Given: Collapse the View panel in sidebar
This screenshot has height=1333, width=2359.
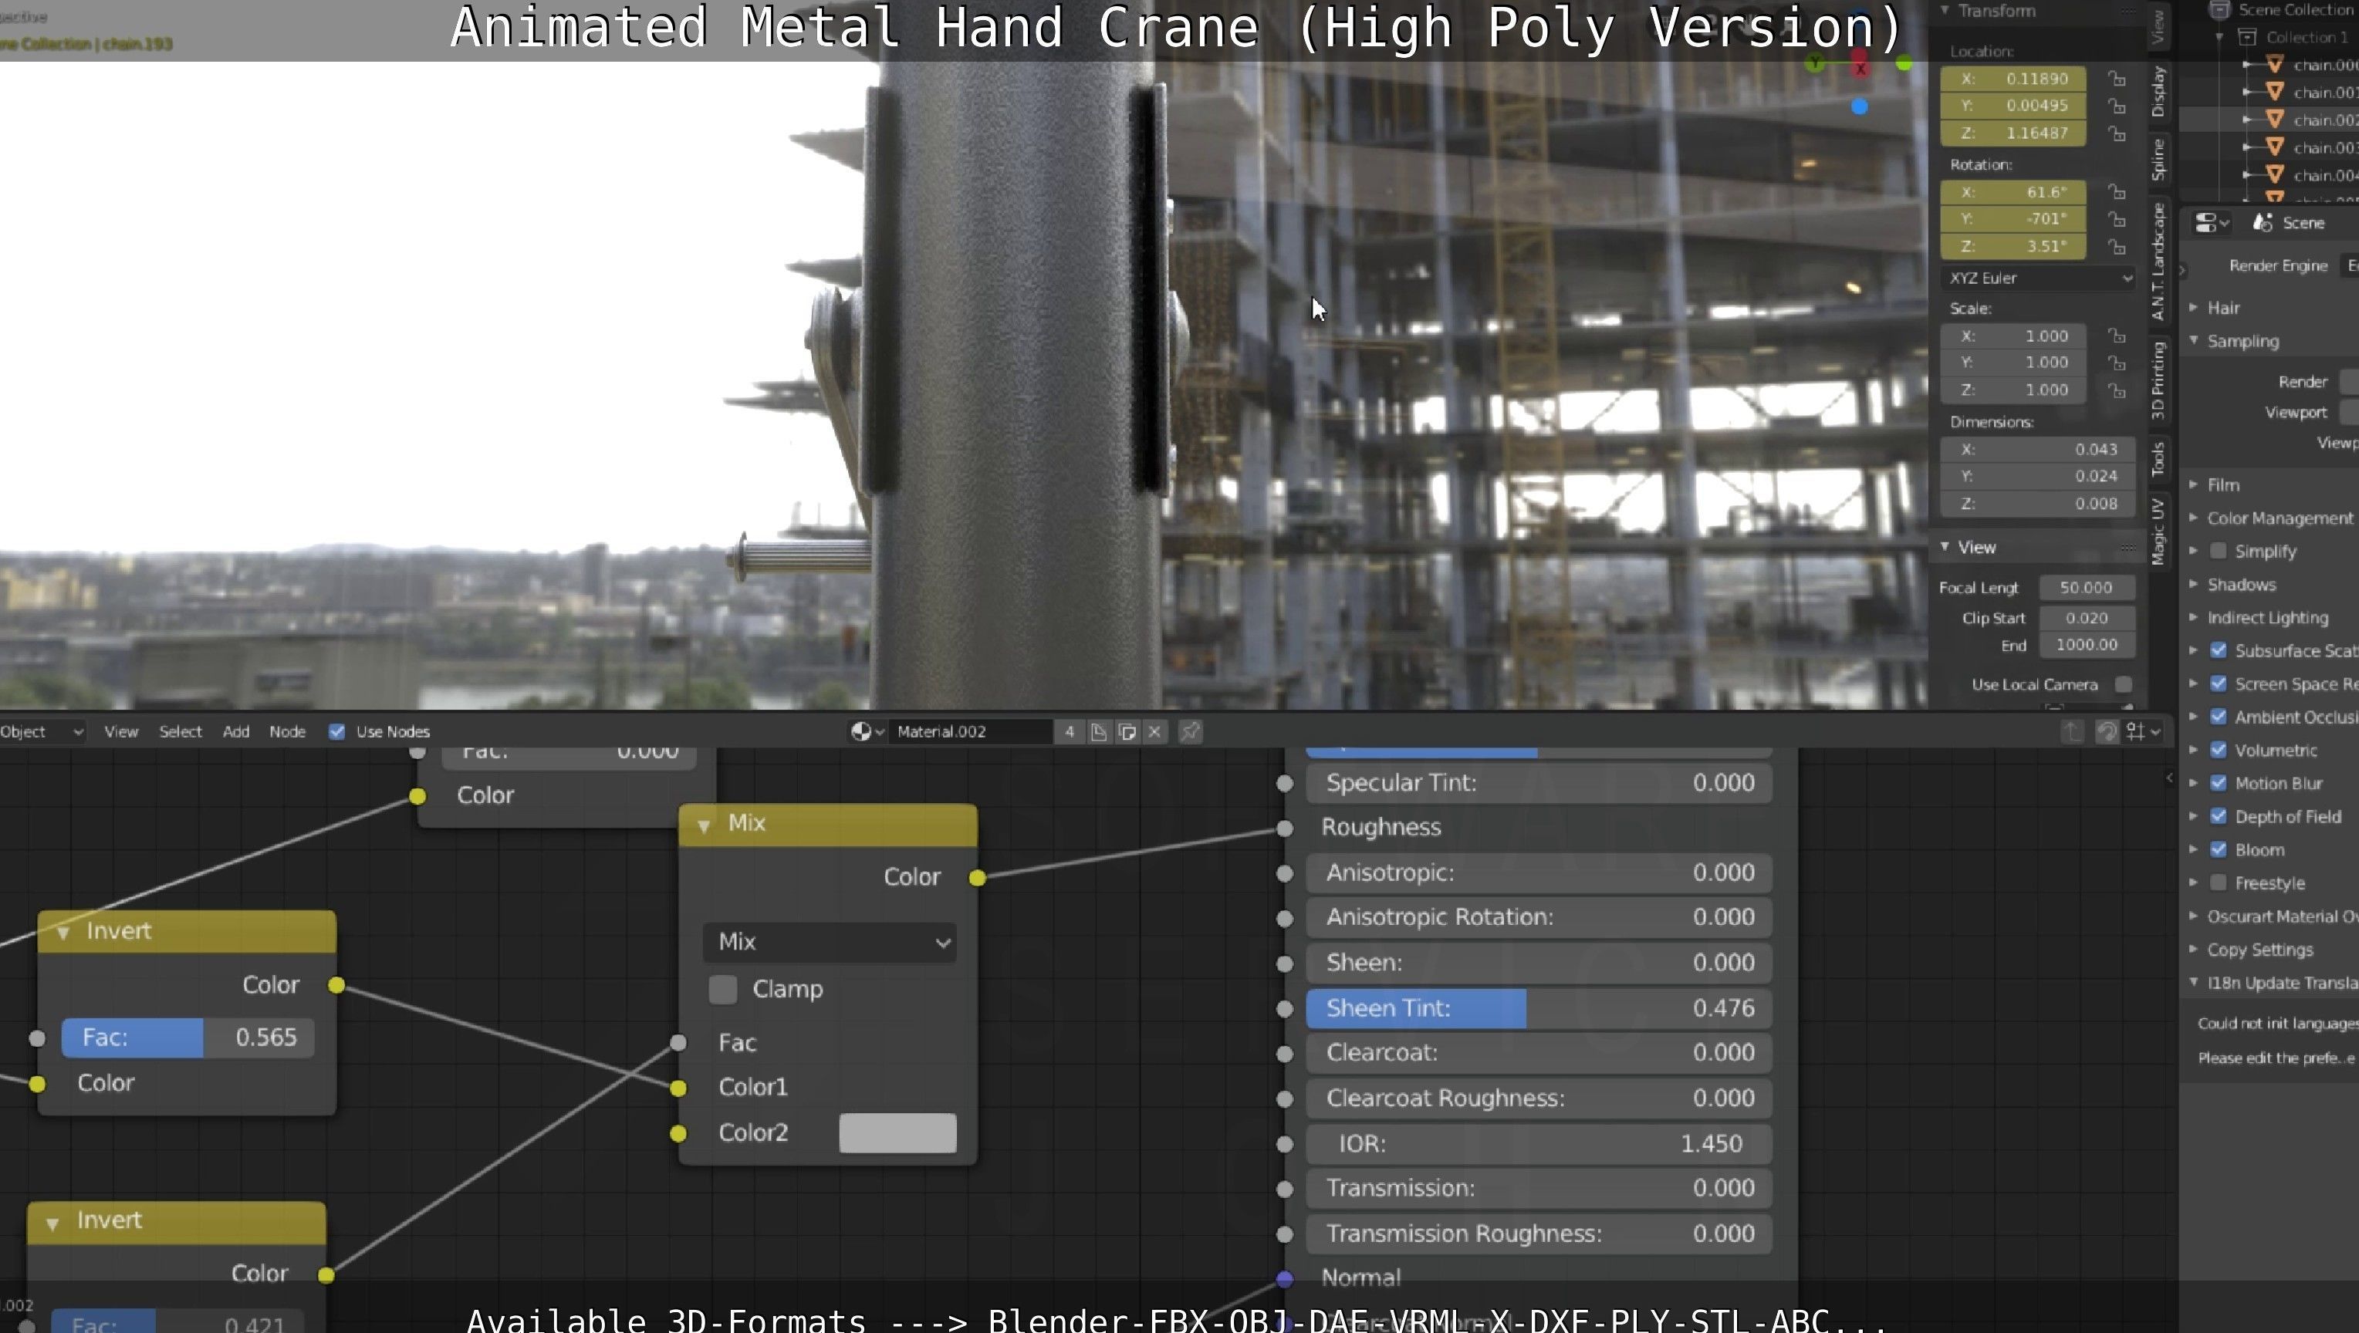Looking at the screenshot, I should [x=1944, y=547].
